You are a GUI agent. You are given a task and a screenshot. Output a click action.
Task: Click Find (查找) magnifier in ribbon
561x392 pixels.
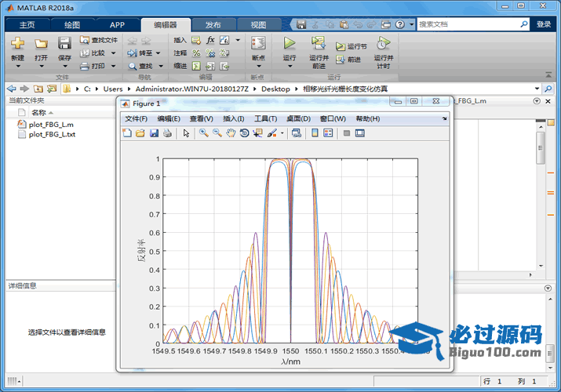[x=140, y=66]
